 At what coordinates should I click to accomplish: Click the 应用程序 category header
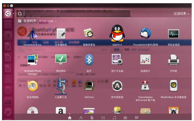(x=30, y=21)
